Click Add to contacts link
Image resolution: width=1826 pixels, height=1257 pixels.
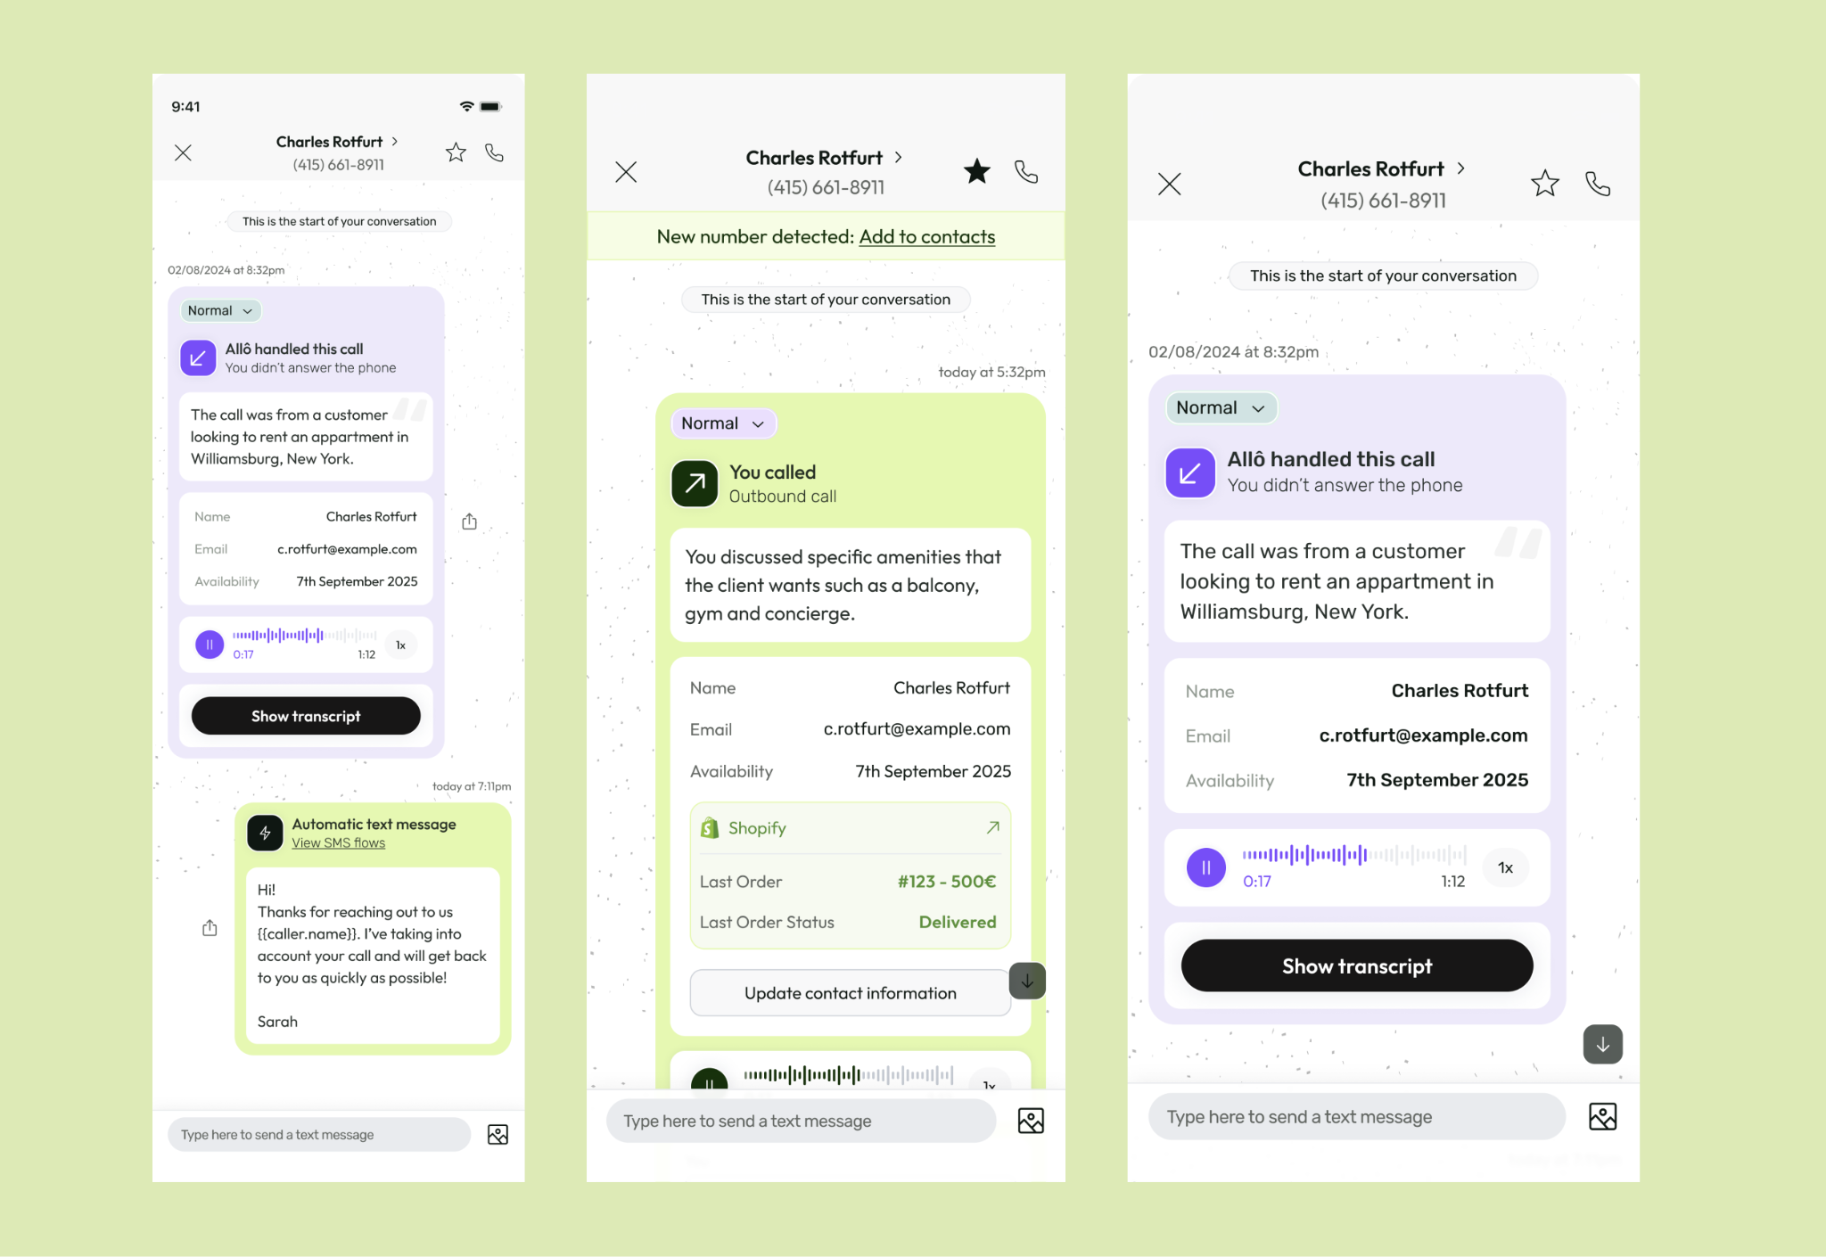click(x=927, y=234)
